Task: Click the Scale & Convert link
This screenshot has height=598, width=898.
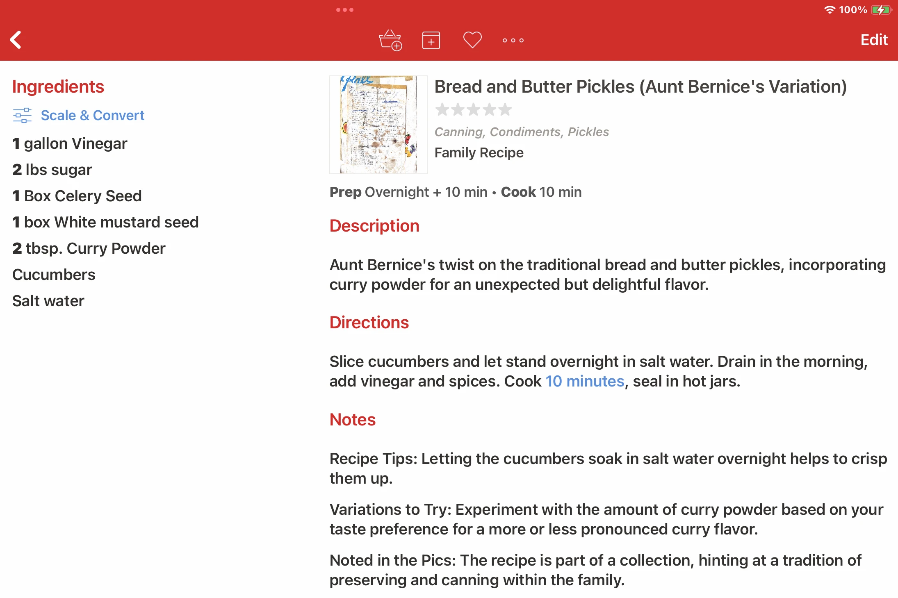Action: pos(92,115)
